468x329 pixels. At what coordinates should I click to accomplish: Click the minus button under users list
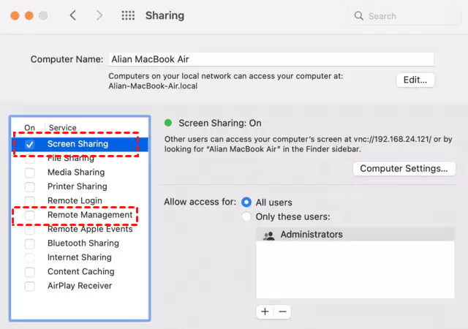click(282, 311)
